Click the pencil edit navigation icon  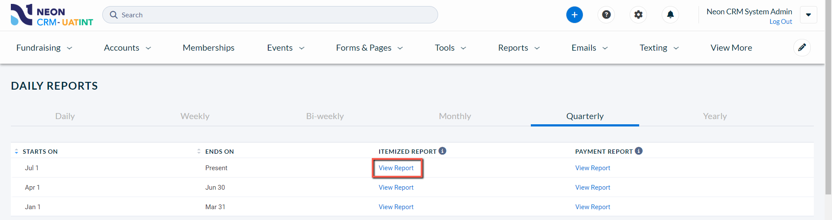(x=802, y=48)
